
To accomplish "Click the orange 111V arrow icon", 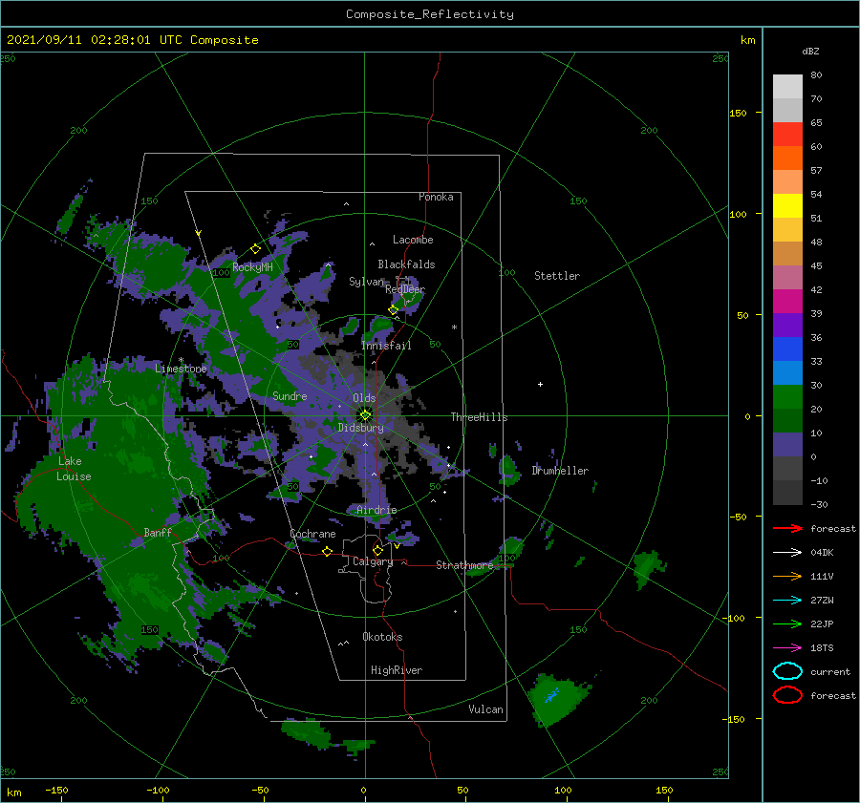I will click(787, 576).
